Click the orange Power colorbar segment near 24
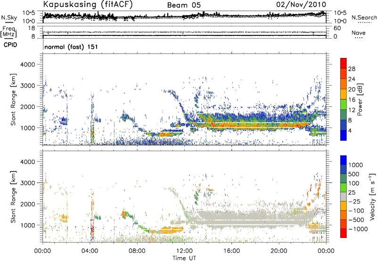The height and width of the screenshot is (261, 377). pyautogui.click(x=344, y=84)
